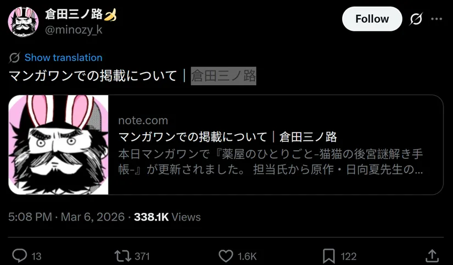Screen dimensions: 453x265
Task: Open the @minozy_k handle link
Action: click(x=74, y=30)
